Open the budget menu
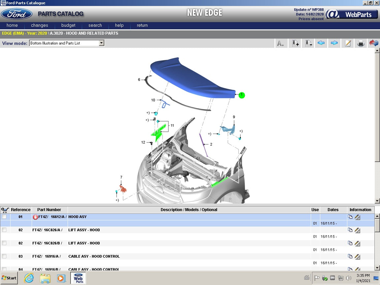The height and width of the screenshot is (285, 380). (68, 25)
